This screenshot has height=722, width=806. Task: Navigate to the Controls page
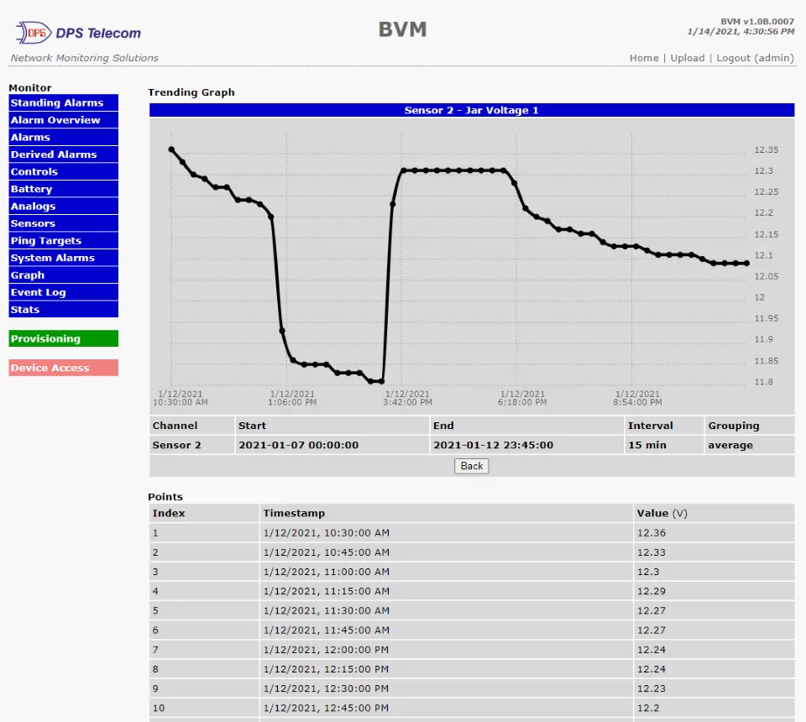(63, 171)
